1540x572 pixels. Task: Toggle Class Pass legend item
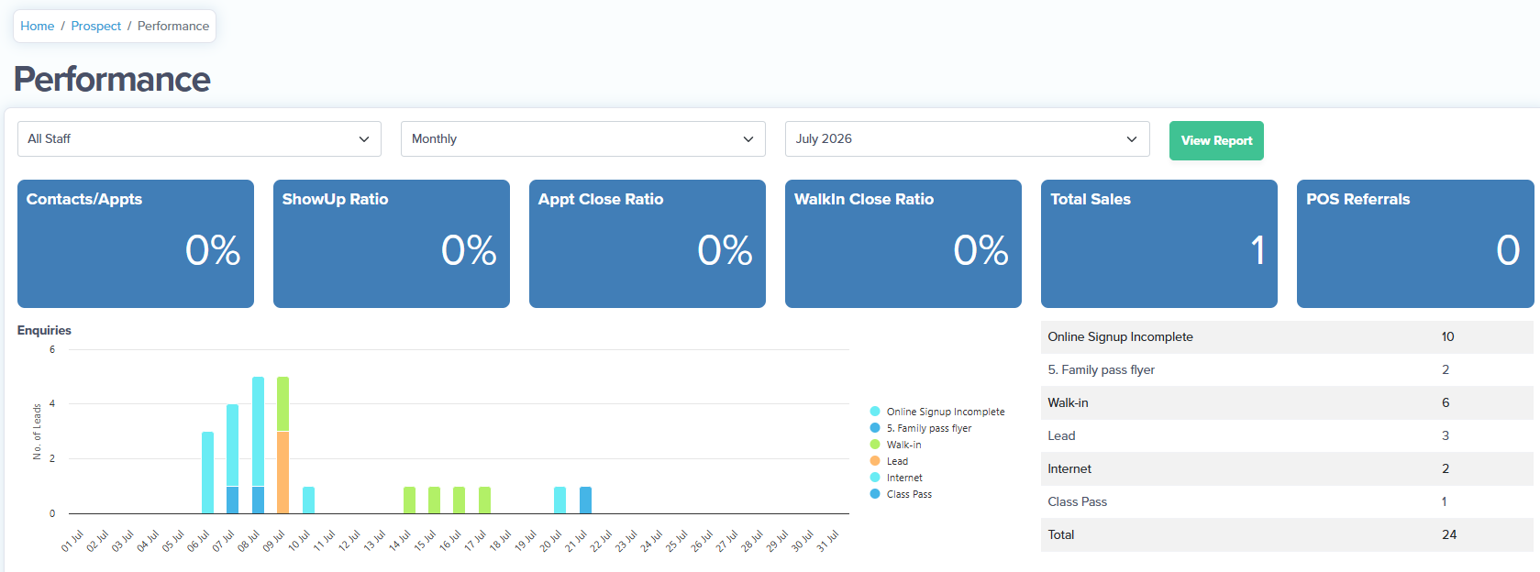pos(901,494)
